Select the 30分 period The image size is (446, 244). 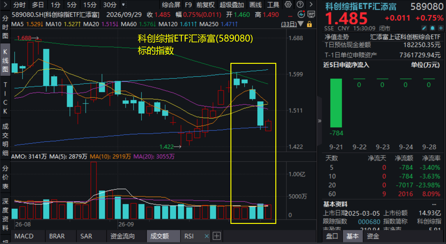pyautogui.click(x=110, y=5)
